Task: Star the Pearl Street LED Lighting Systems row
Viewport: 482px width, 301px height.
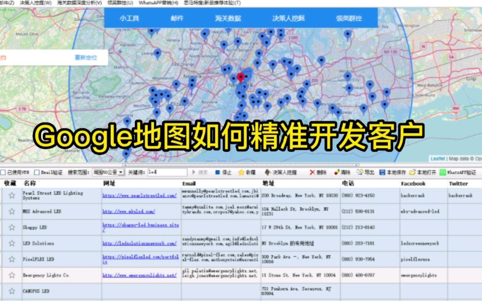Action: coord(12,195)
